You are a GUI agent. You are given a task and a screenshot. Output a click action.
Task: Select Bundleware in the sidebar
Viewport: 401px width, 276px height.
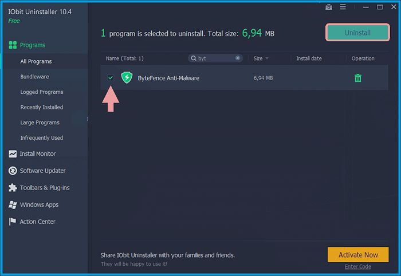click(34, 77)
